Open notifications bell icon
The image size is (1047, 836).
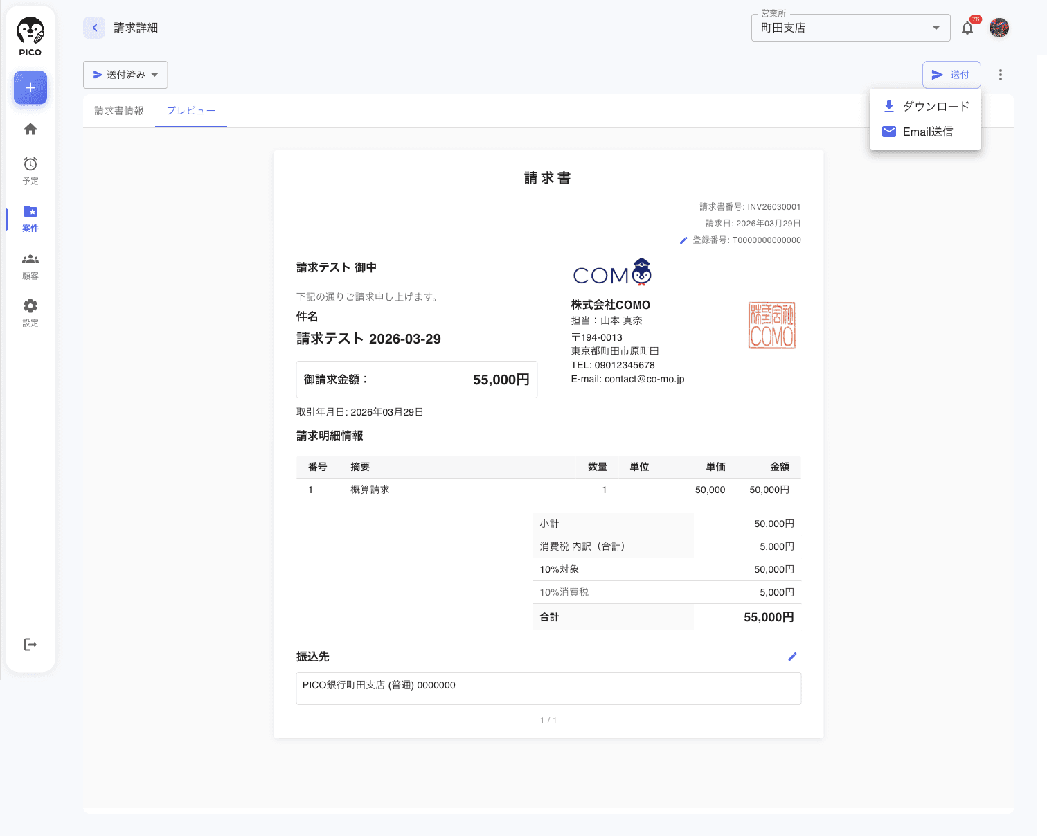click(967, 28)
